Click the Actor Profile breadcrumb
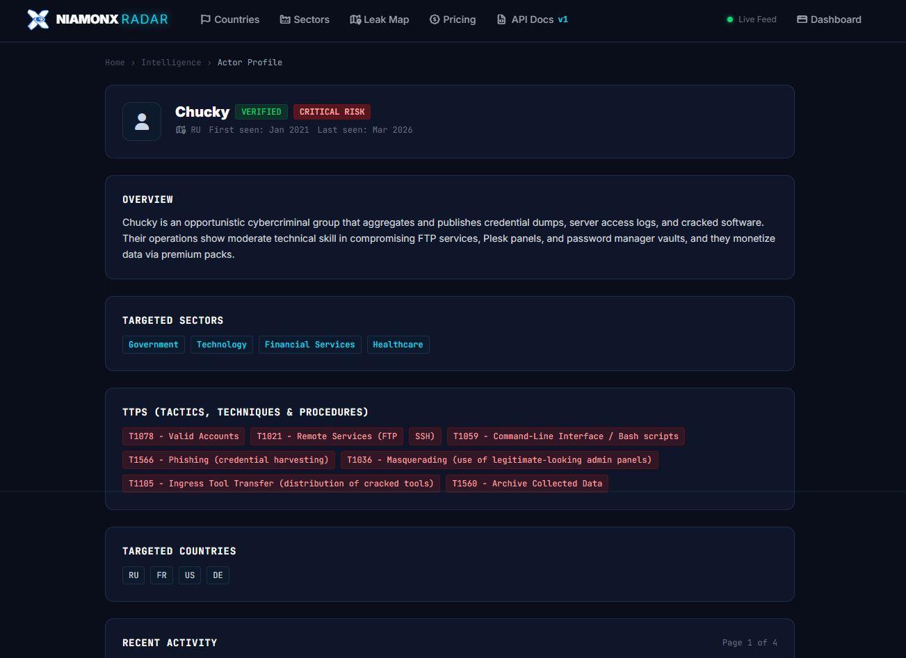Viewport: 906px width, 658px height. pos(250,63)
